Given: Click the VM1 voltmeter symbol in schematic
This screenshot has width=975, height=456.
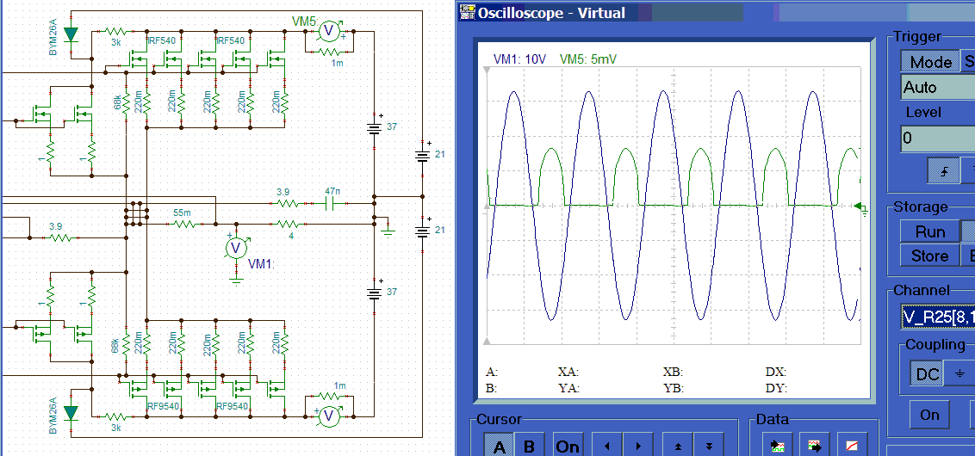Looking at the screenshot, I should click(x=236, y=247).
